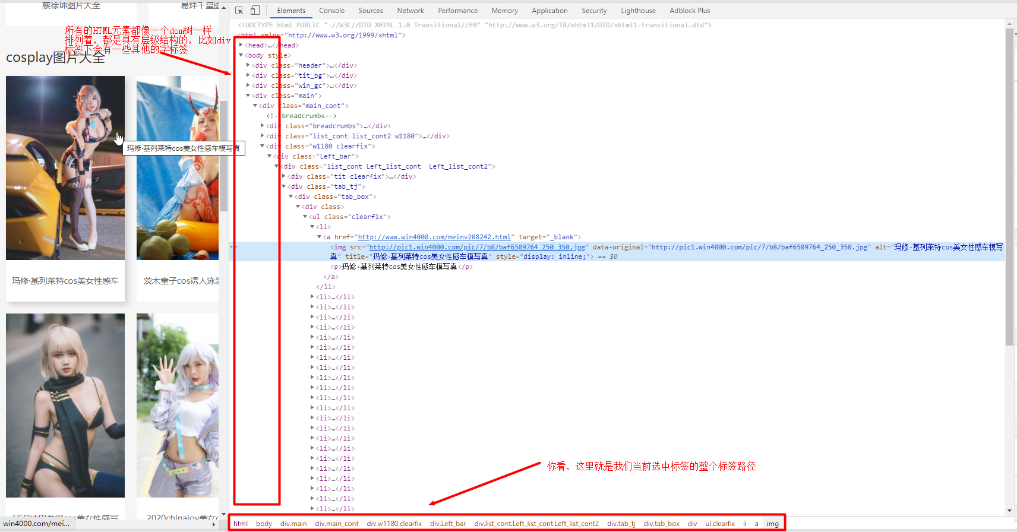Image resolution: width=1017 pixels, height=532 pixels.
Task: Open the Performance tab
Action: coord(457,11)
